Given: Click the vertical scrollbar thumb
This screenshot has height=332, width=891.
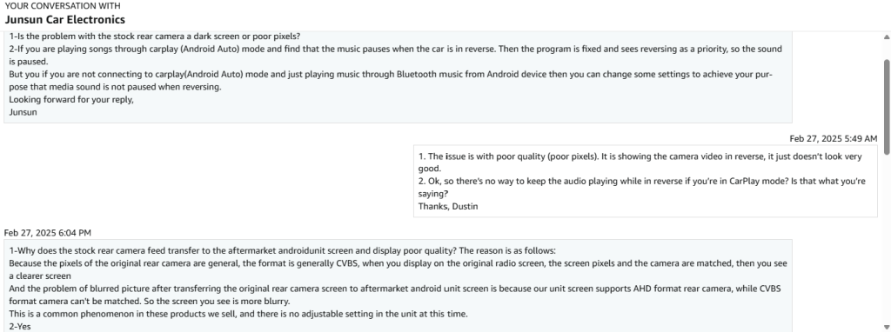Looking at the screenshot, I should (887, 105).
